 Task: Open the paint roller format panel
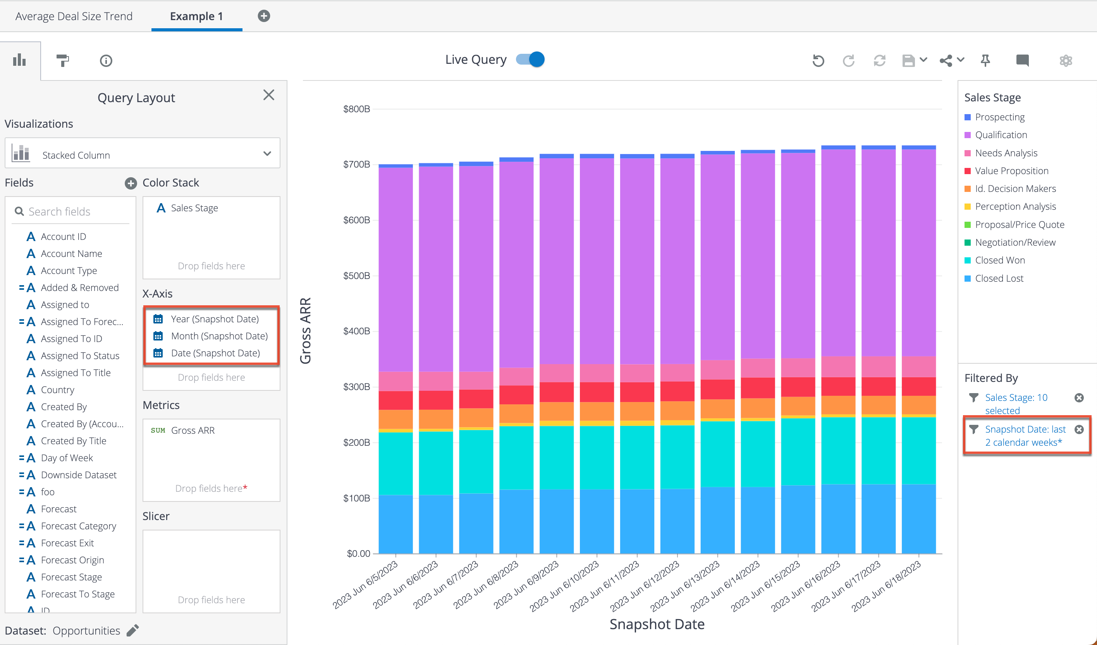click(63, 60)
